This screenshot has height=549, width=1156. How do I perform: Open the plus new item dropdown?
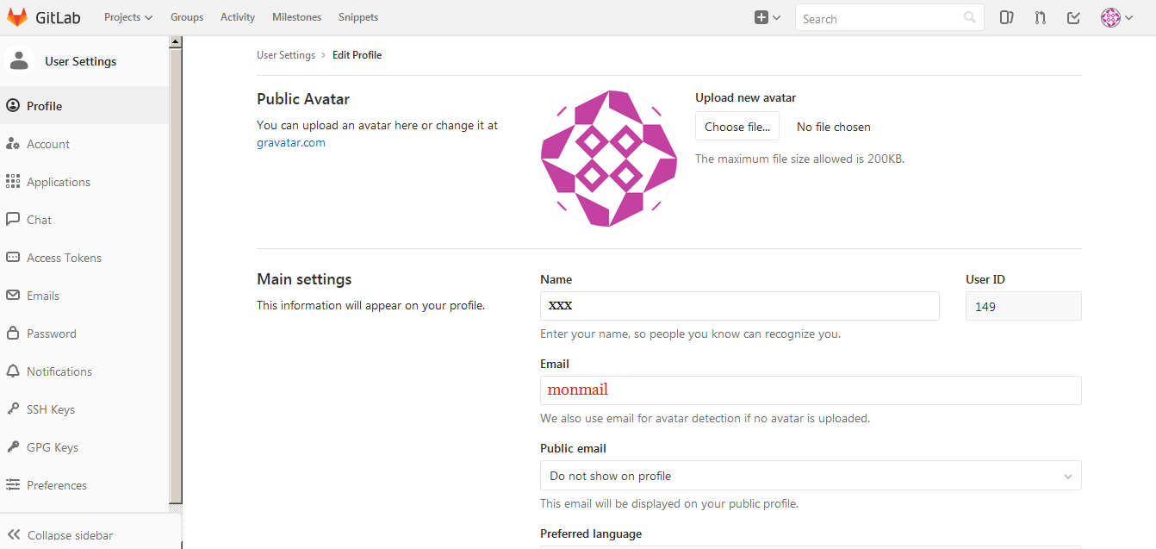point(767,17)
